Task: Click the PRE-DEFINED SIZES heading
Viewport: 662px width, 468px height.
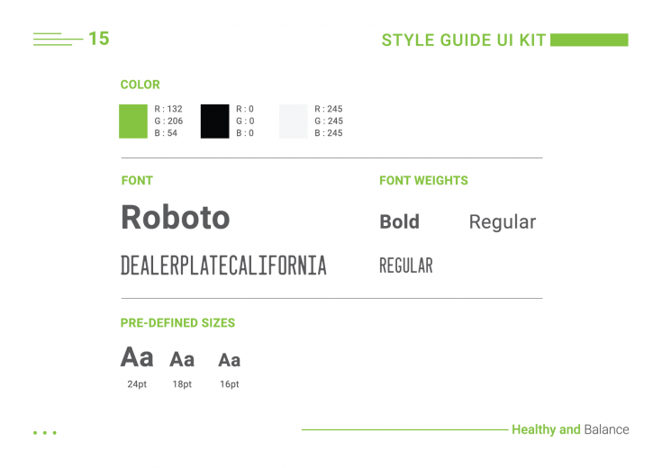Action: [x=177, y=323]
